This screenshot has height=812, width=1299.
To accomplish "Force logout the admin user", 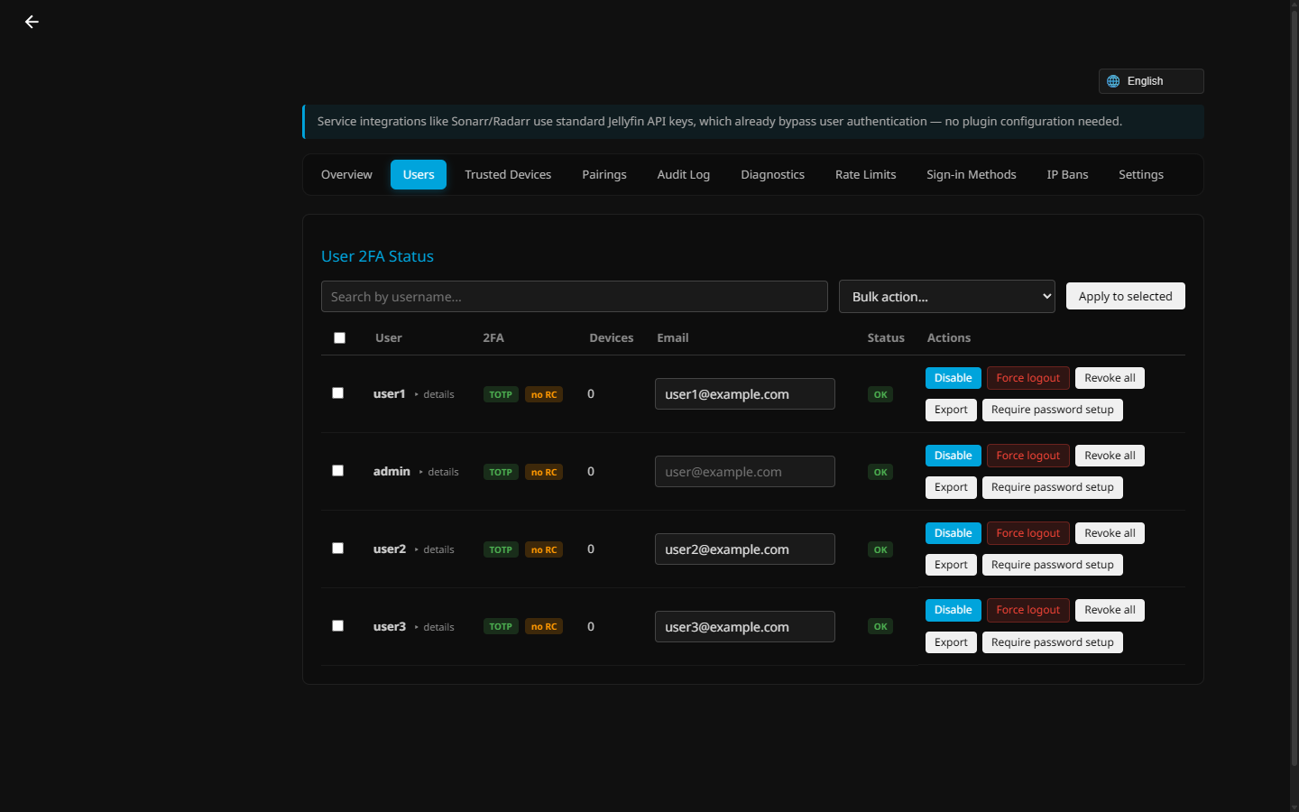I will 1028,456.
